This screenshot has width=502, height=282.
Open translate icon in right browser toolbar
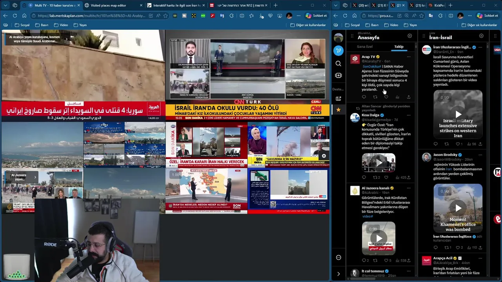click(x=431, y=16)
